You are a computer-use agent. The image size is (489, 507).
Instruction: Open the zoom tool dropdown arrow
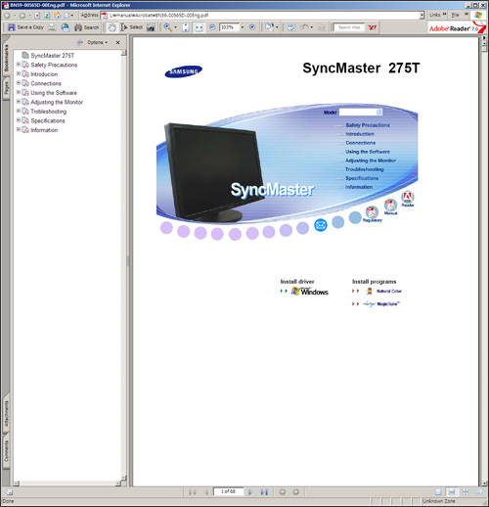[x=176, y=27]
